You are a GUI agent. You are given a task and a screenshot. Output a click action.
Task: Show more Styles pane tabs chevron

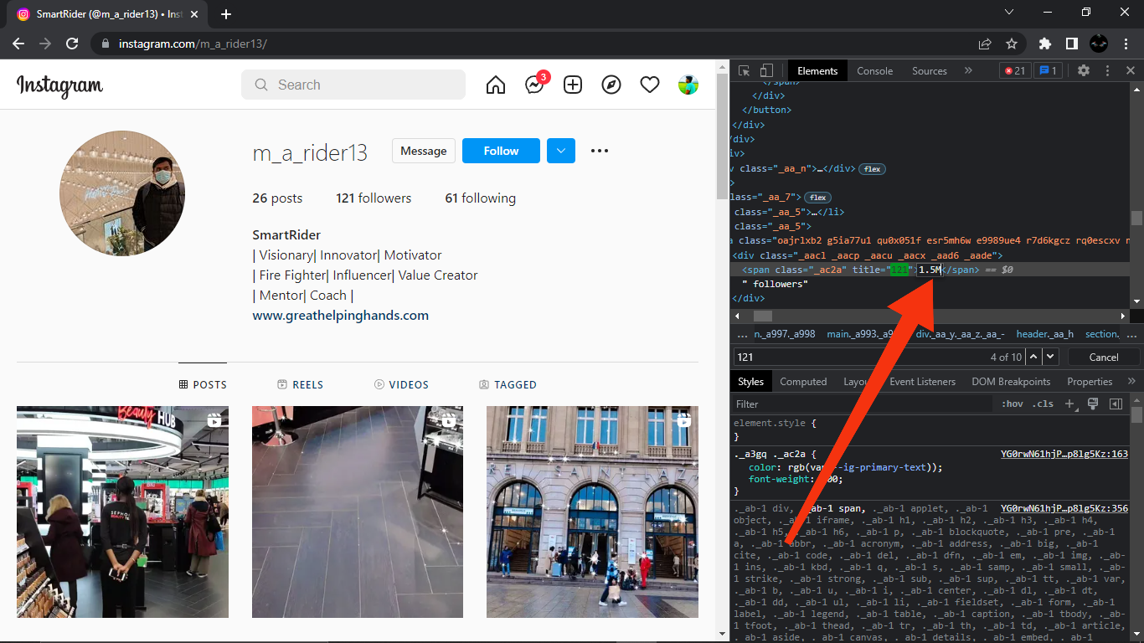click(1130, 382)
